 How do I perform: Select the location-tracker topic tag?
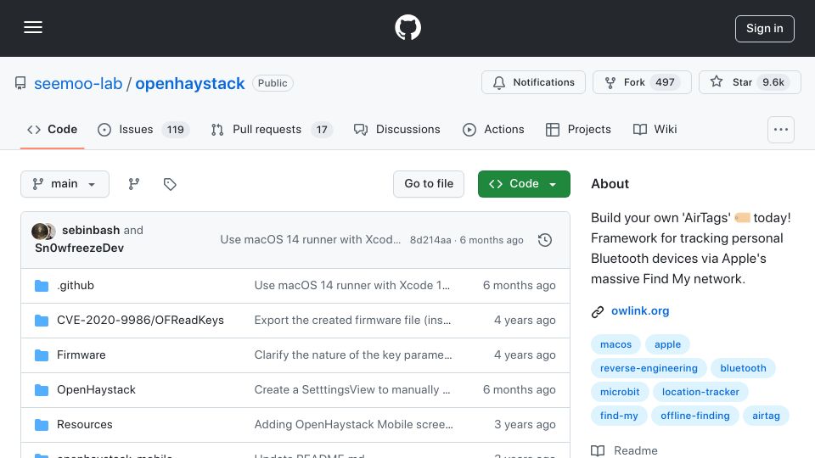click(700, 392)
